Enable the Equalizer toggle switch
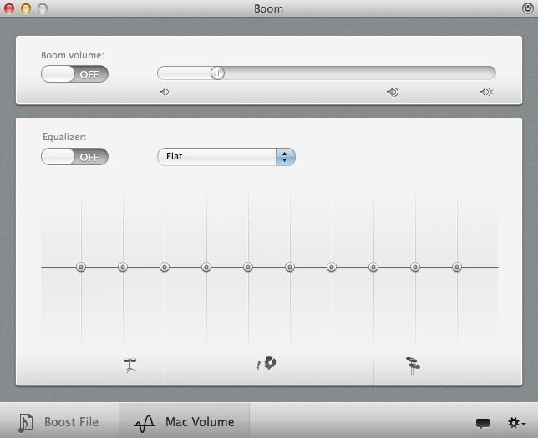The image size is (538, 438). point(74,157)
